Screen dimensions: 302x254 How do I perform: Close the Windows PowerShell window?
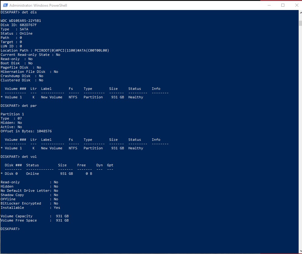click(297, 5)
